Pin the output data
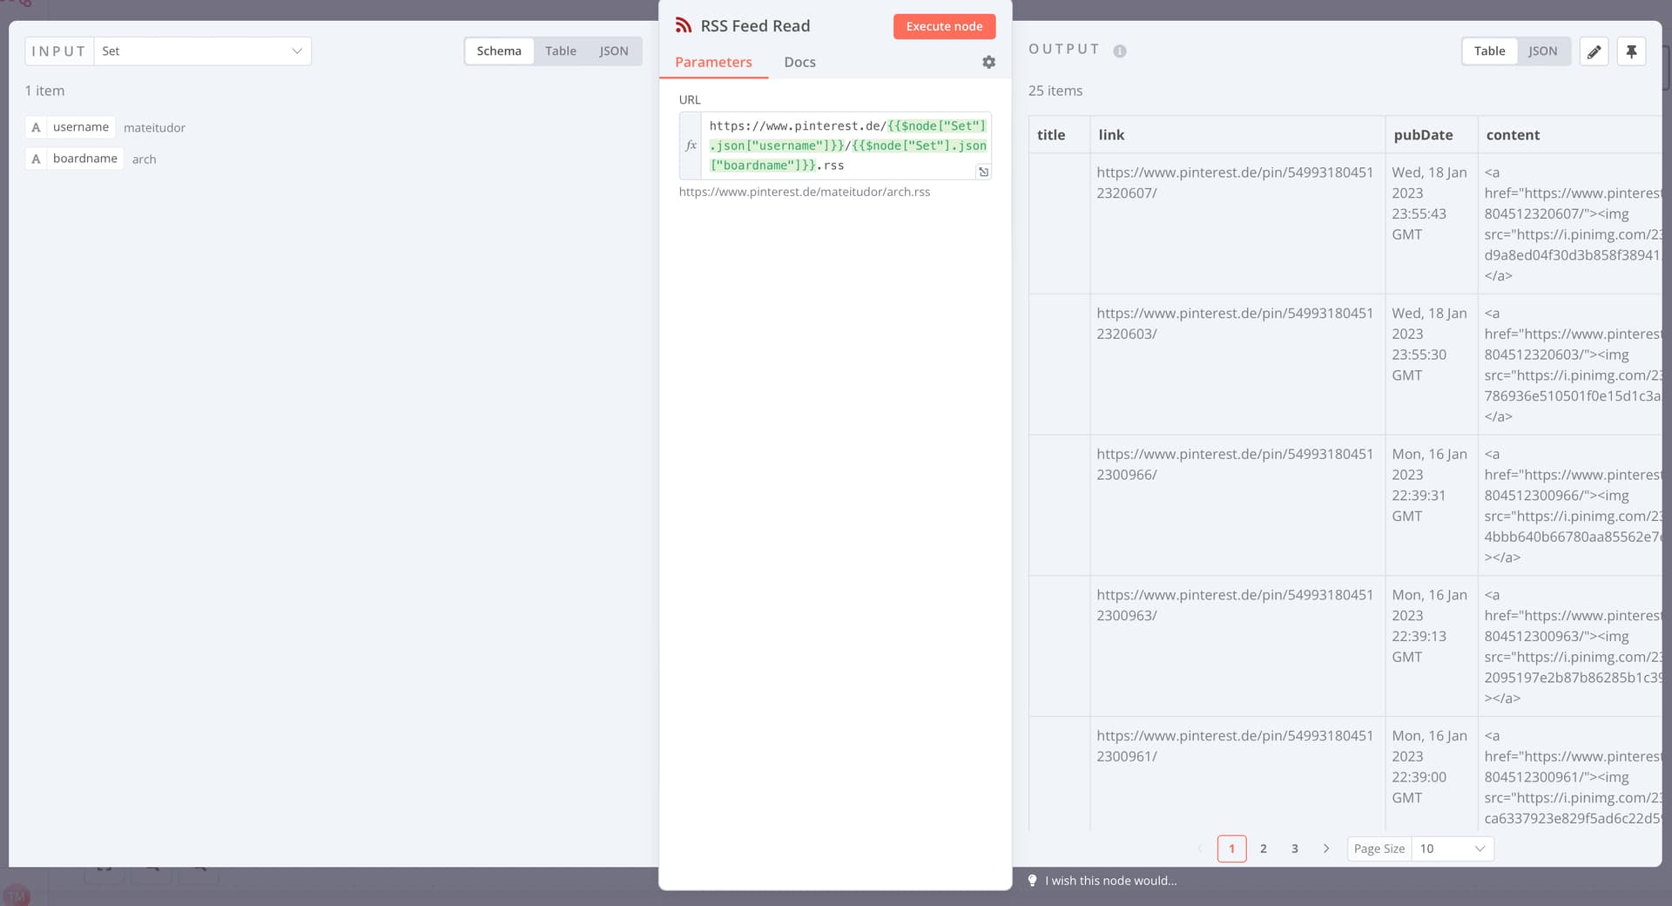 1631,51
